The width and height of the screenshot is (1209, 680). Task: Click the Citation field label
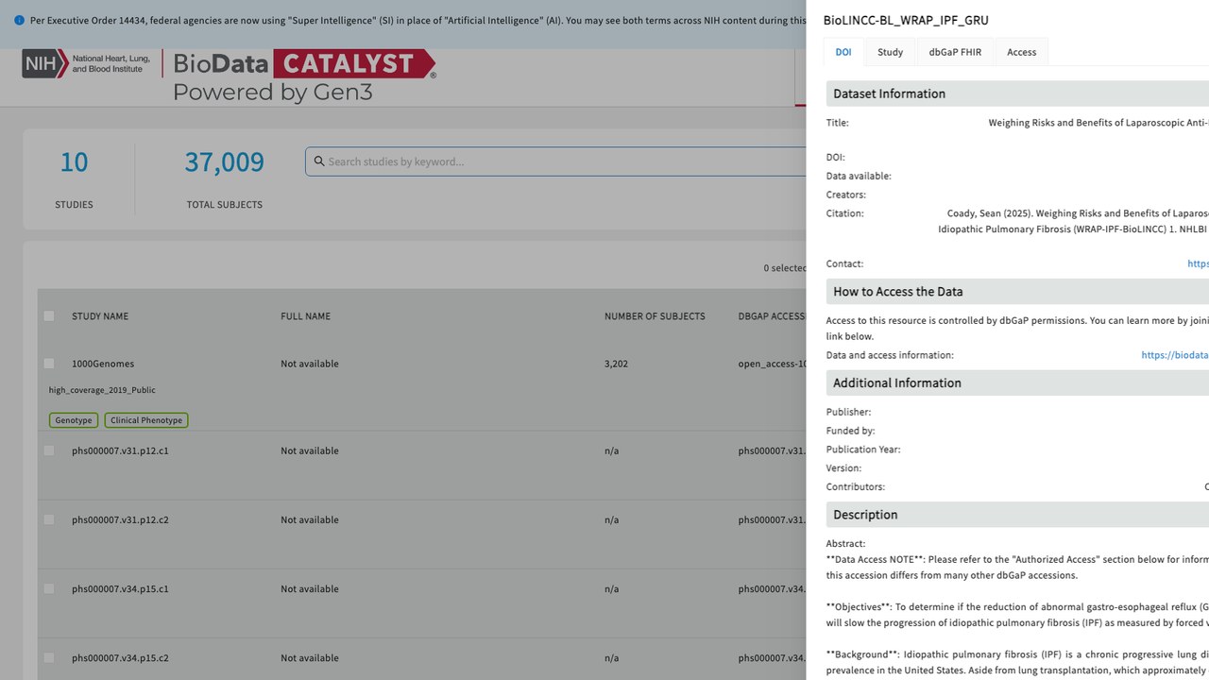click(x=844, y=213)
